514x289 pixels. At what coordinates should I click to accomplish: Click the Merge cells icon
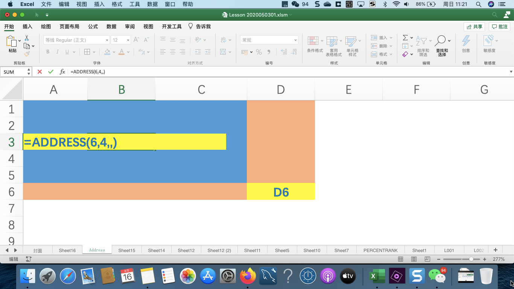click(223, 52)
